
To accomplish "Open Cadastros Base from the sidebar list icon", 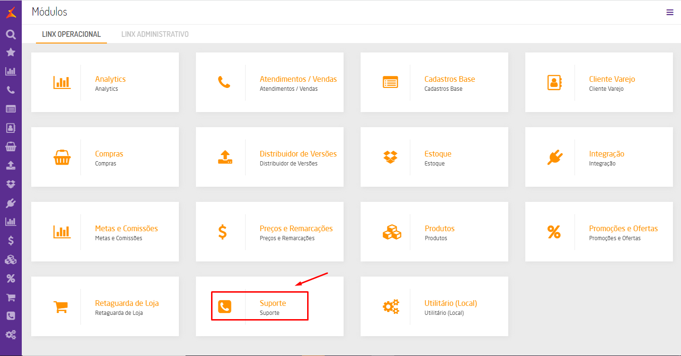I will (10, 109).
